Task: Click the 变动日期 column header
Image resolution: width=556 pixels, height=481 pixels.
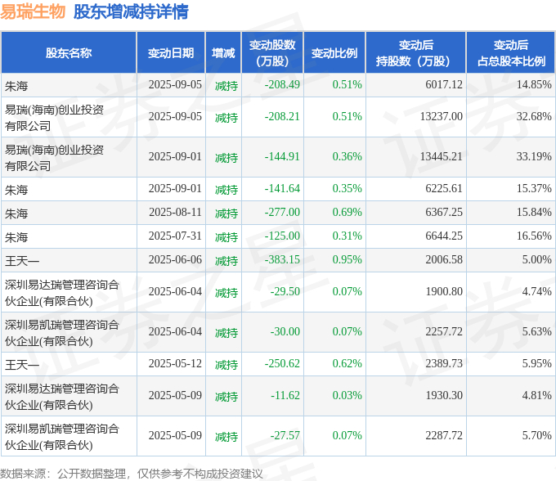Action: [x=171, y=53]
